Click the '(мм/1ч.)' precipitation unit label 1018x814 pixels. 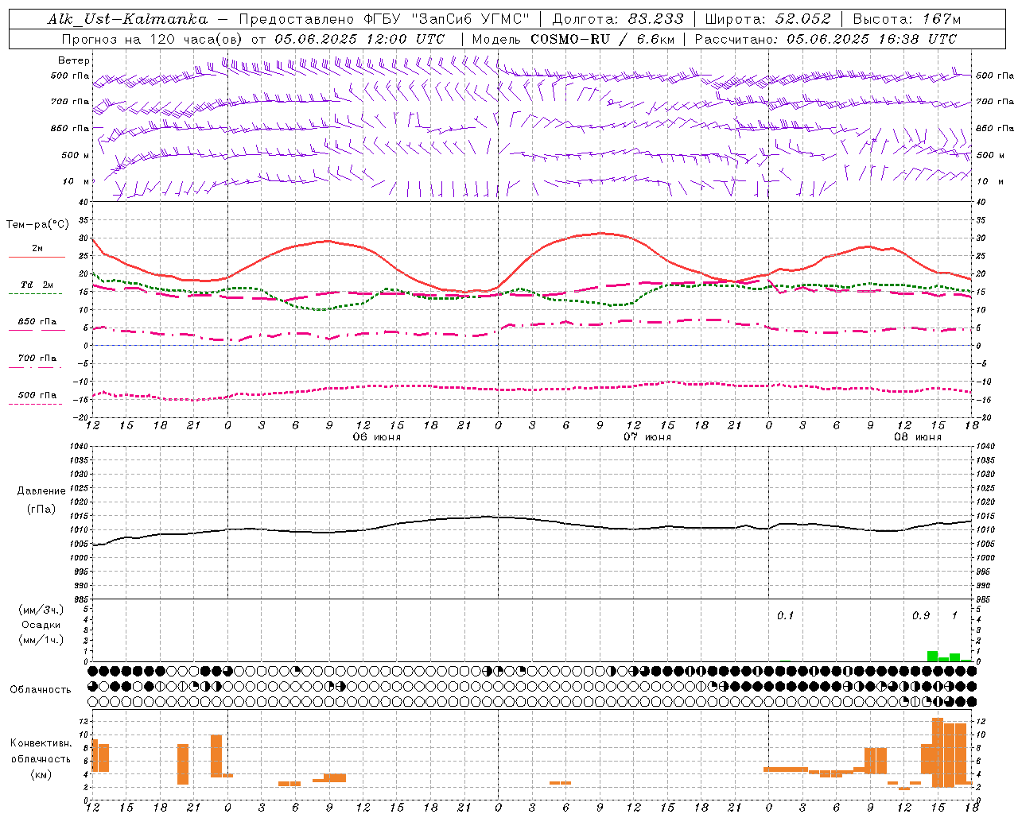41,640
